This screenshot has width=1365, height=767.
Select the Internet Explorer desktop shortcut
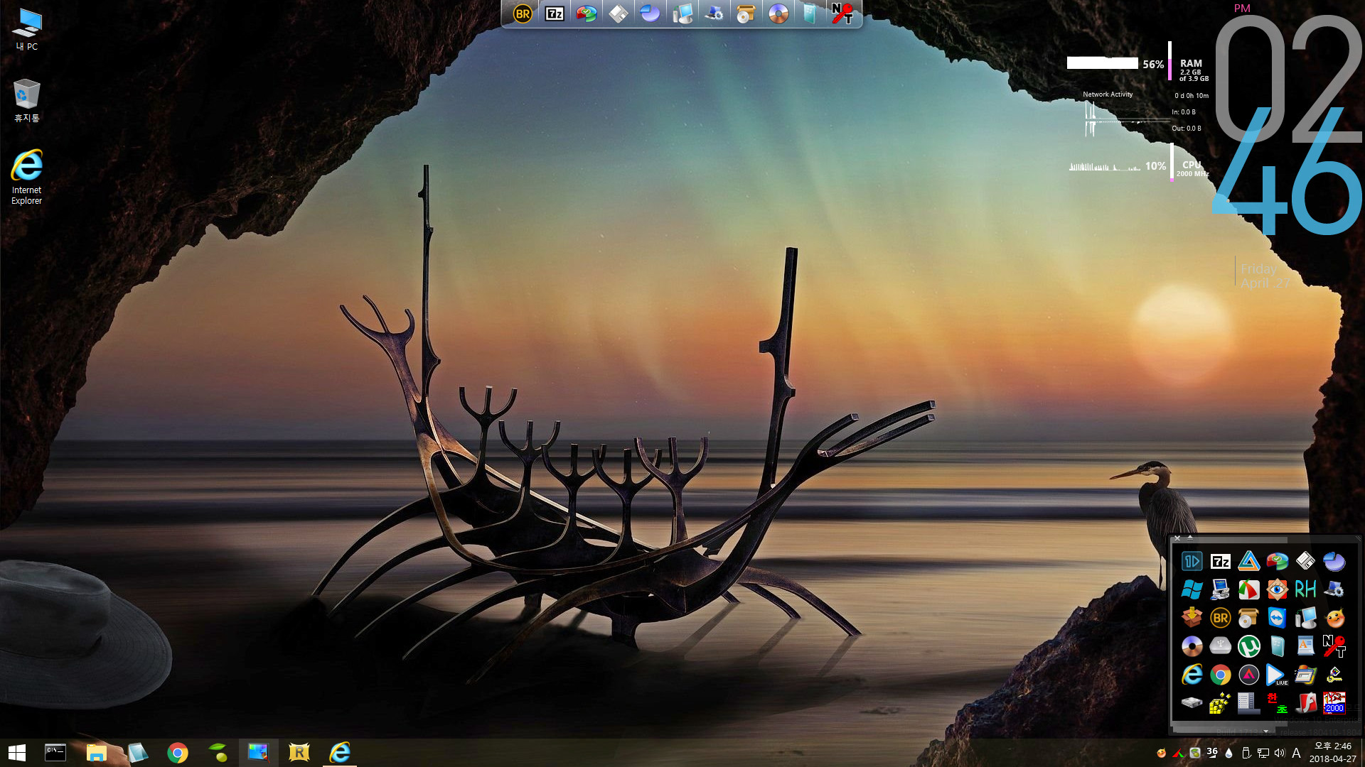(x=27, y=178)
